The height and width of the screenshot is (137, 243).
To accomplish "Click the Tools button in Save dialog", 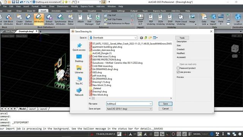I will (x=182, y=38).
